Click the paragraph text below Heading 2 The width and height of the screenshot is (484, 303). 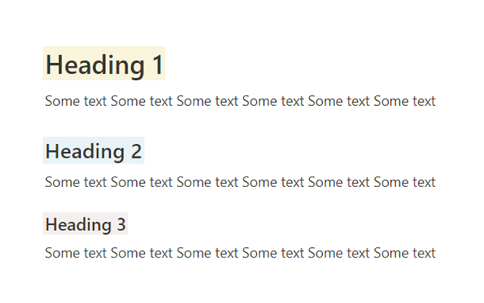(x=240, y=182)
